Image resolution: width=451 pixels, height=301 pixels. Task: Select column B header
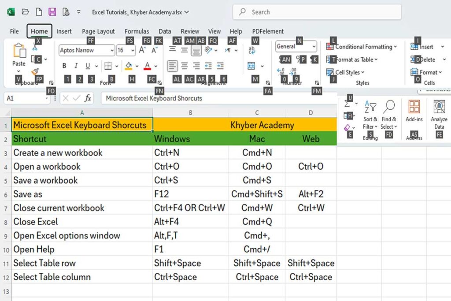pos(190,113)
